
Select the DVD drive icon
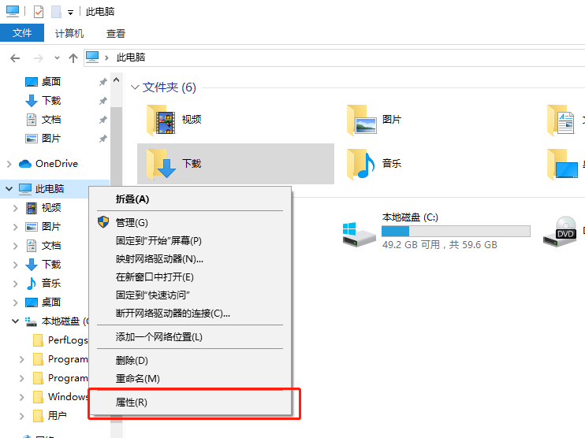(x=565, y=230)
